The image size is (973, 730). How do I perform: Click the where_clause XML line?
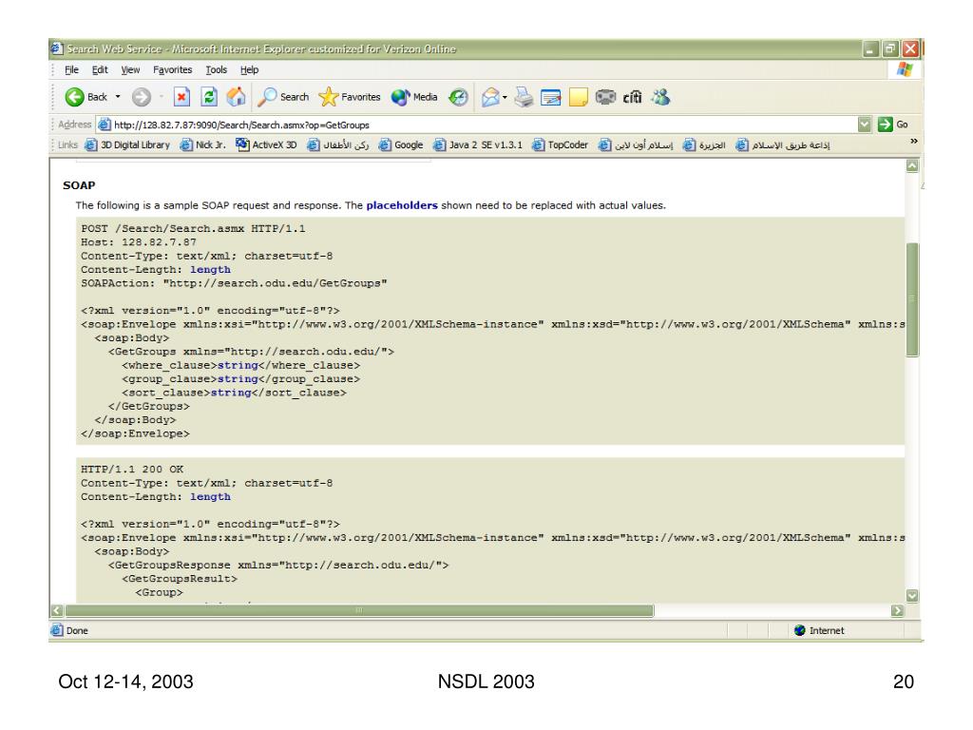(x=240, y=365)
